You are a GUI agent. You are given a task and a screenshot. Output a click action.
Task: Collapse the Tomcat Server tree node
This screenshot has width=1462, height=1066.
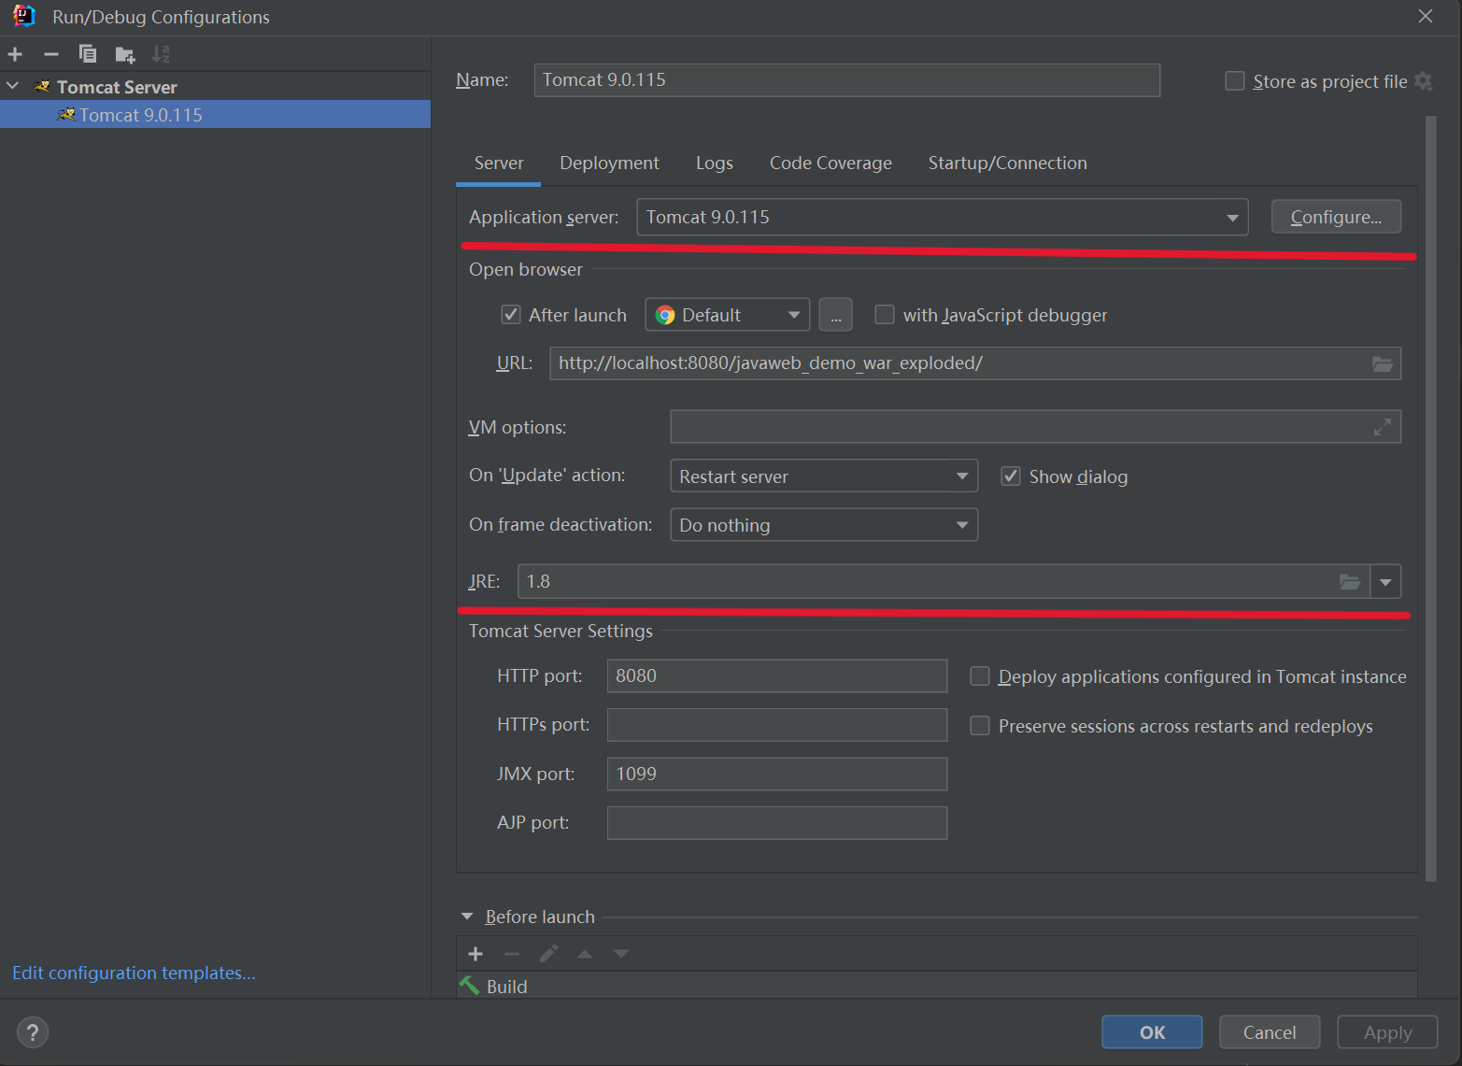[13, 86]
